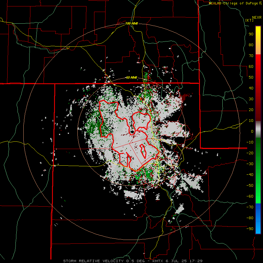This screenshot has height=263, width=263.
Task: Select the 80 value on velocity scale
Action: (x=251, y=45)
